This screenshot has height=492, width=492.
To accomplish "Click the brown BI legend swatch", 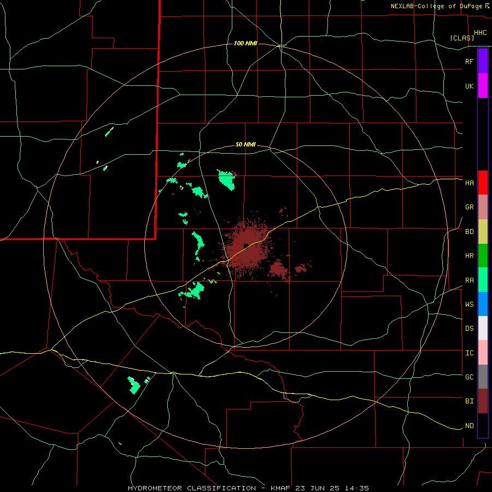I will click(x=483, y=401).
